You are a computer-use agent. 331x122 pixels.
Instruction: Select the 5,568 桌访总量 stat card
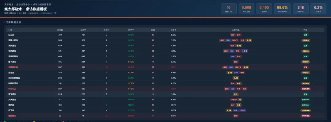tap(246, 9)
